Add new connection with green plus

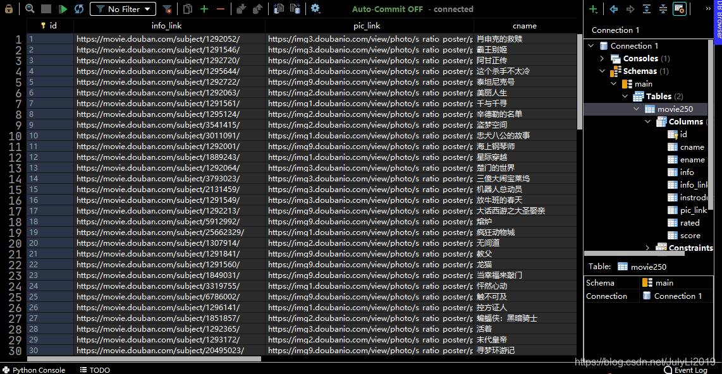593,9
